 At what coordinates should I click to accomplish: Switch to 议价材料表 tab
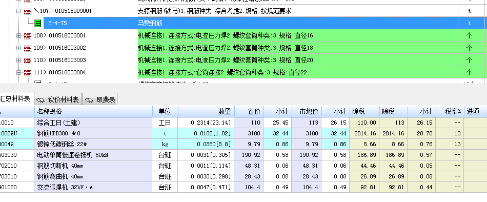coord(58,100)
